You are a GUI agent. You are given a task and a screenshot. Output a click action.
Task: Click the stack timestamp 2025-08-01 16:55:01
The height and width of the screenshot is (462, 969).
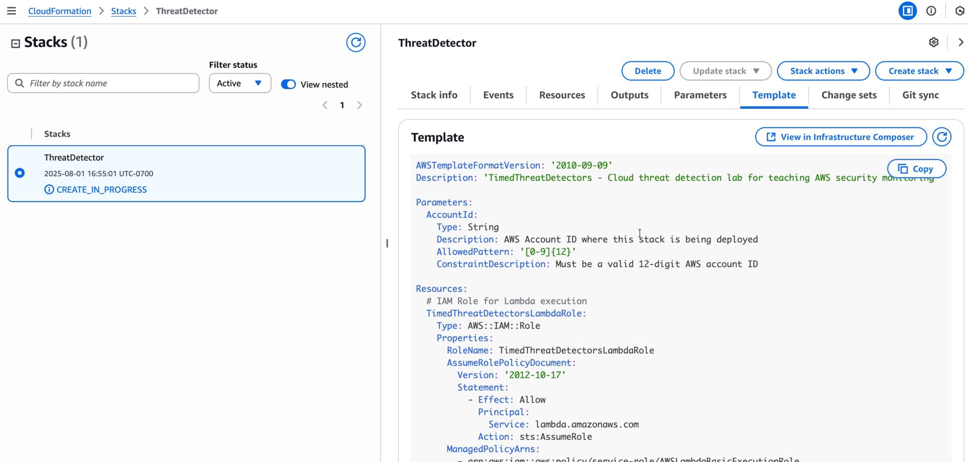pyautogui.click(x=98, y=174)
